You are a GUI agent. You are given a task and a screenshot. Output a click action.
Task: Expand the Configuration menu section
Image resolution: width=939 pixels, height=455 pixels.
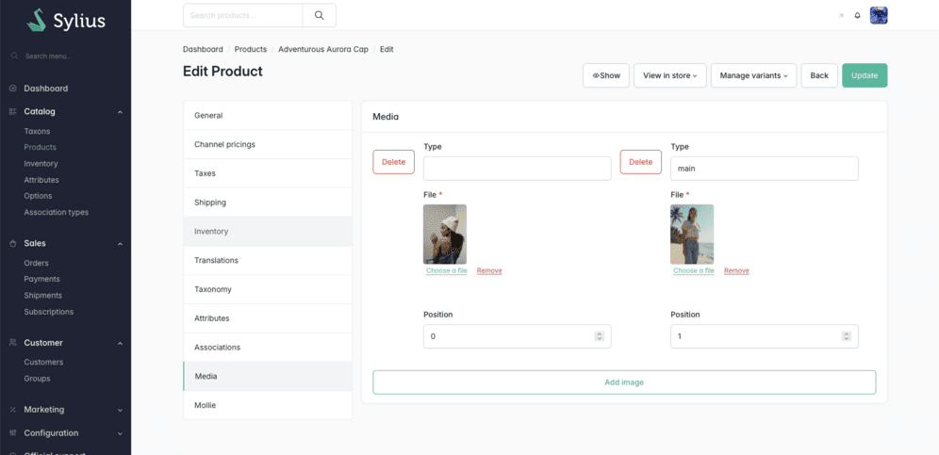click(120, 434)
